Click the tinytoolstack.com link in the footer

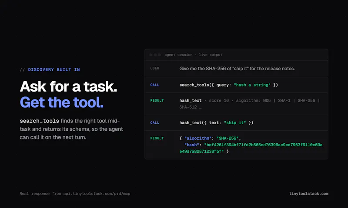click(x=308, y=194)
